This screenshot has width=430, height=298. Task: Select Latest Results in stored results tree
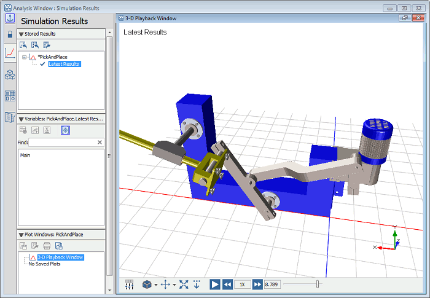point(64,64)
